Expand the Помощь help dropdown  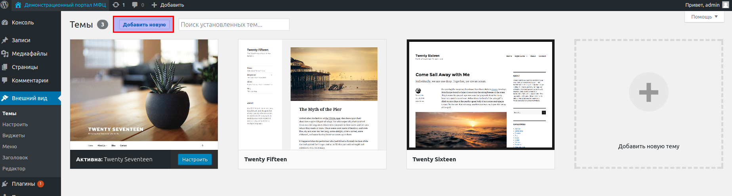pyautogui.click(x=704, y=17)
